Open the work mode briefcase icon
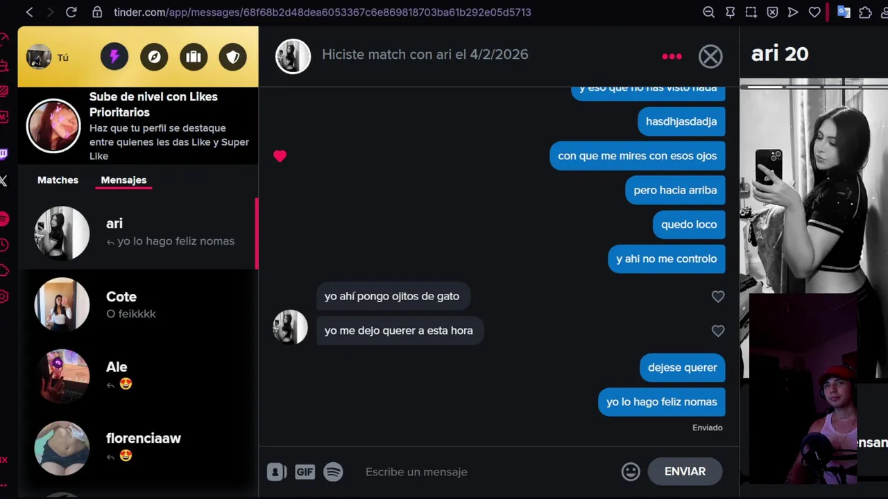 point(194,56)
